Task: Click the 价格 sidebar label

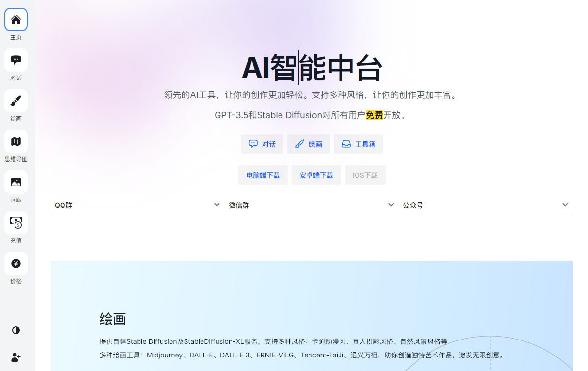Action: [16, 281]
